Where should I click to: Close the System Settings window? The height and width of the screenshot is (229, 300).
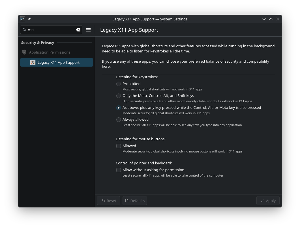point(278,19)
